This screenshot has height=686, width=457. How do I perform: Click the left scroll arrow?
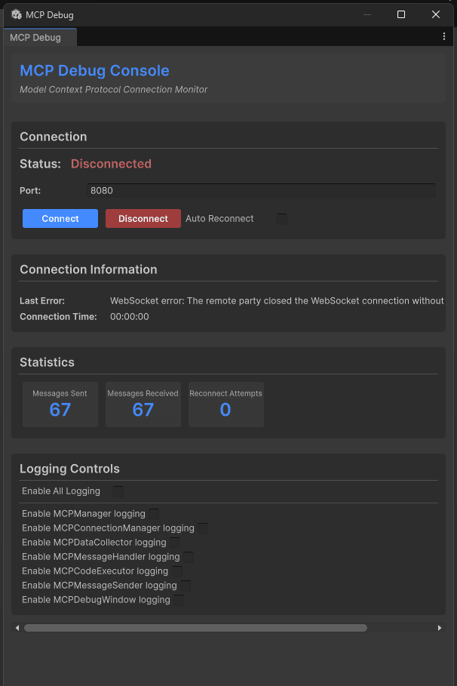coord(17,628)
